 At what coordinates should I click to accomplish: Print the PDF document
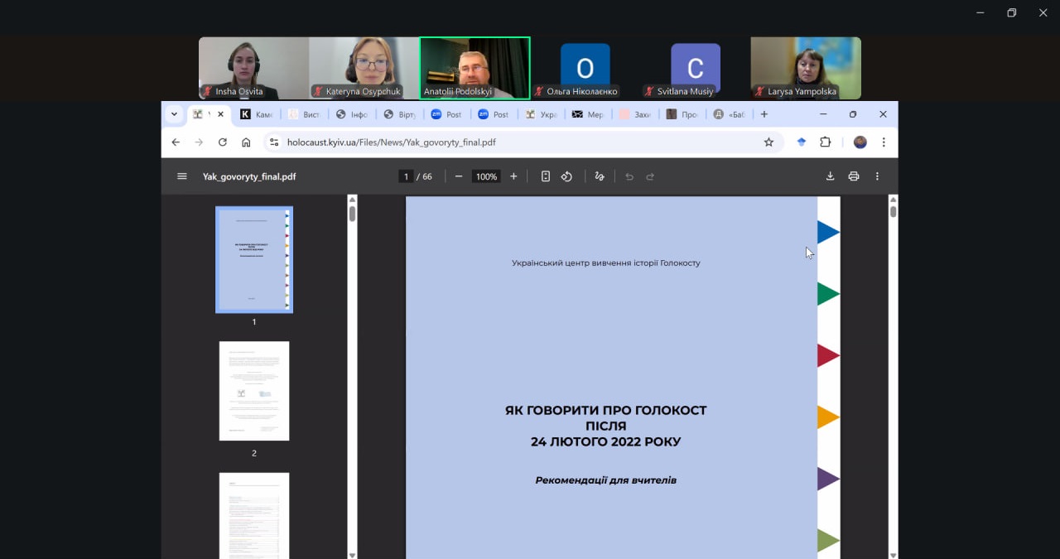click(x=854, y=176)
